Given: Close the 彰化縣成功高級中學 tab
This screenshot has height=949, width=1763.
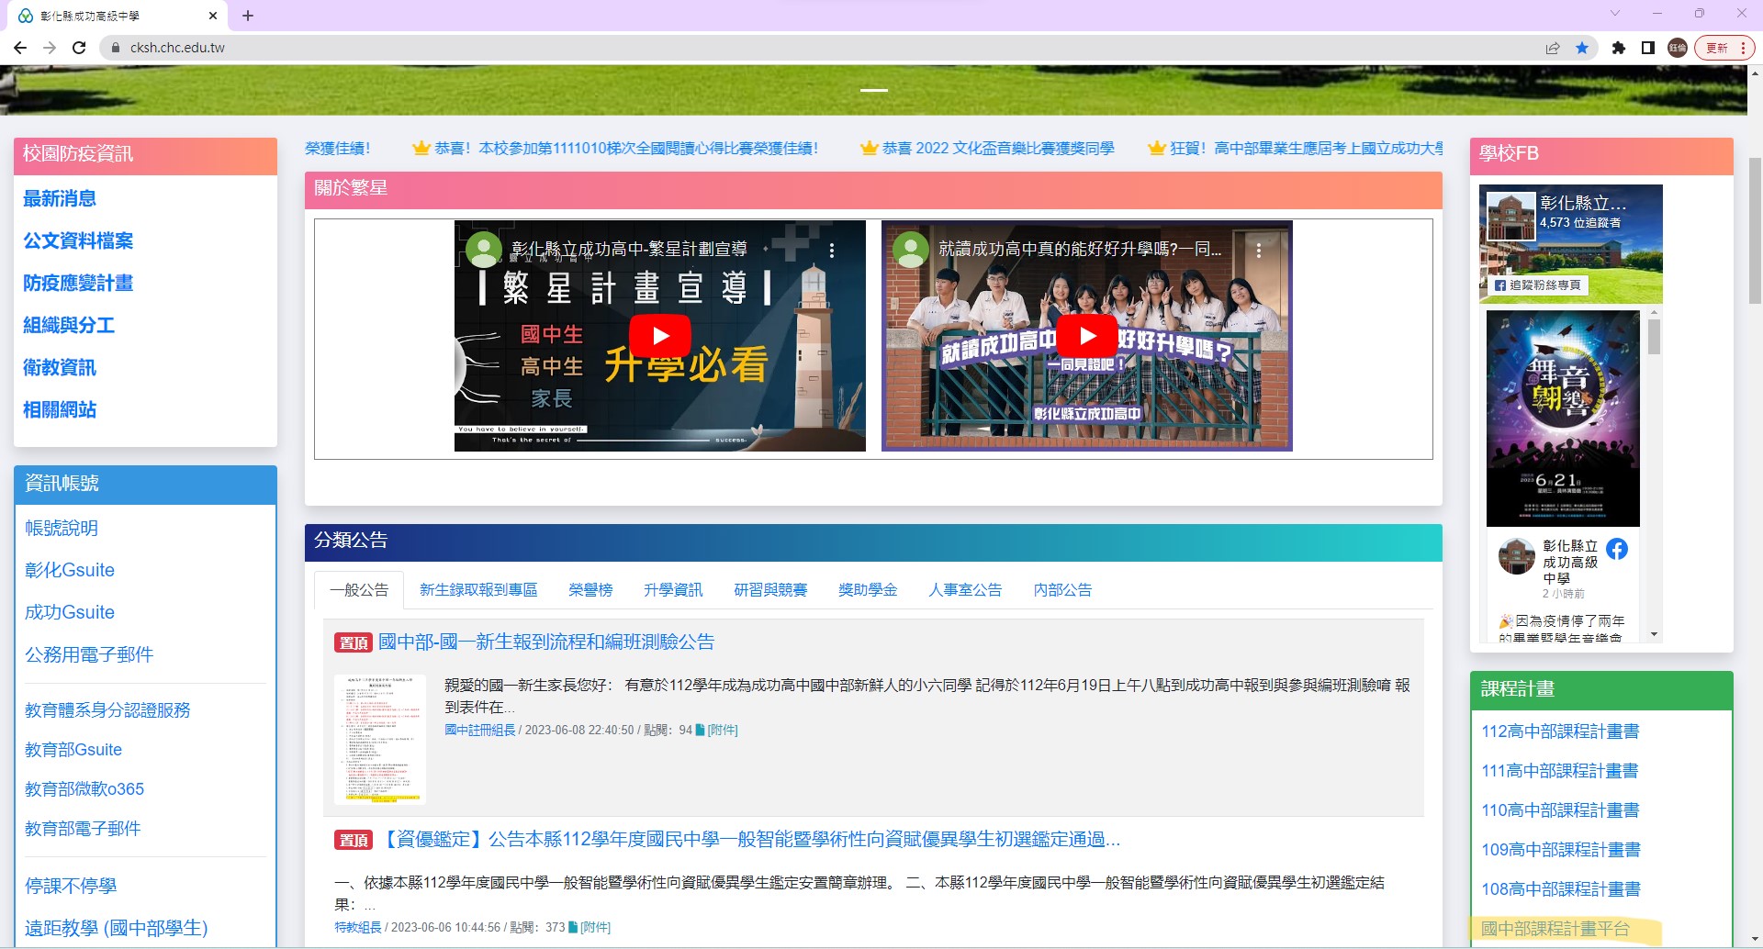Looking at the screenshot, I should tap(213, 16).
